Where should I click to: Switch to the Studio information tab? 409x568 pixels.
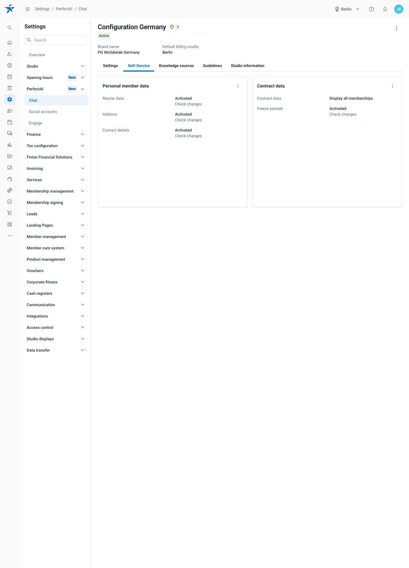tap(248, 66)
